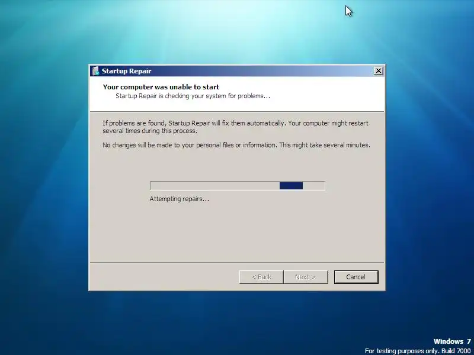Click the Cancel button
The height and width of the screenshot is (355, 474).
pos(356,277)
